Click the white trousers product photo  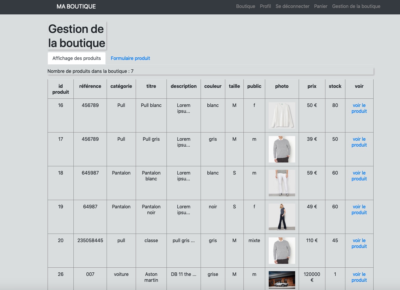click(282, 183)
